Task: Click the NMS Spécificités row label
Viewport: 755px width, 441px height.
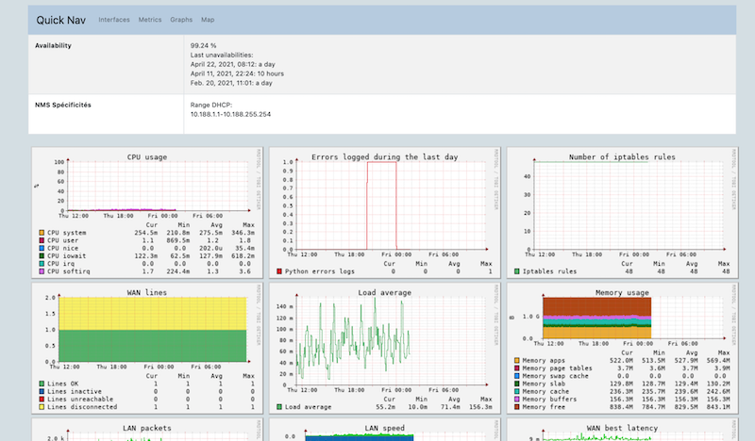Action: point(63,105)
